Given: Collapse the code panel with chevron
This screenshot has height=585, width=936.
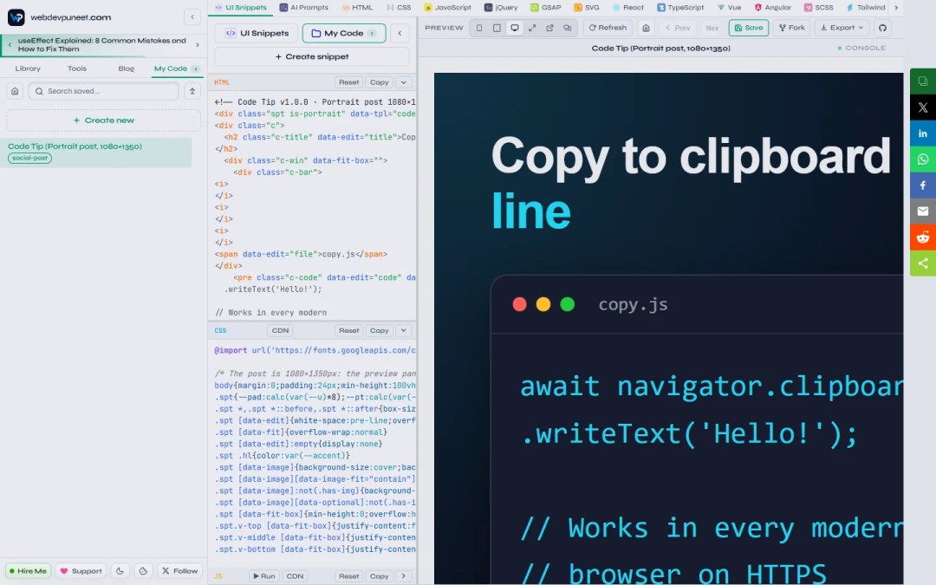Looking at the screenshot, I should click(400, 33).
